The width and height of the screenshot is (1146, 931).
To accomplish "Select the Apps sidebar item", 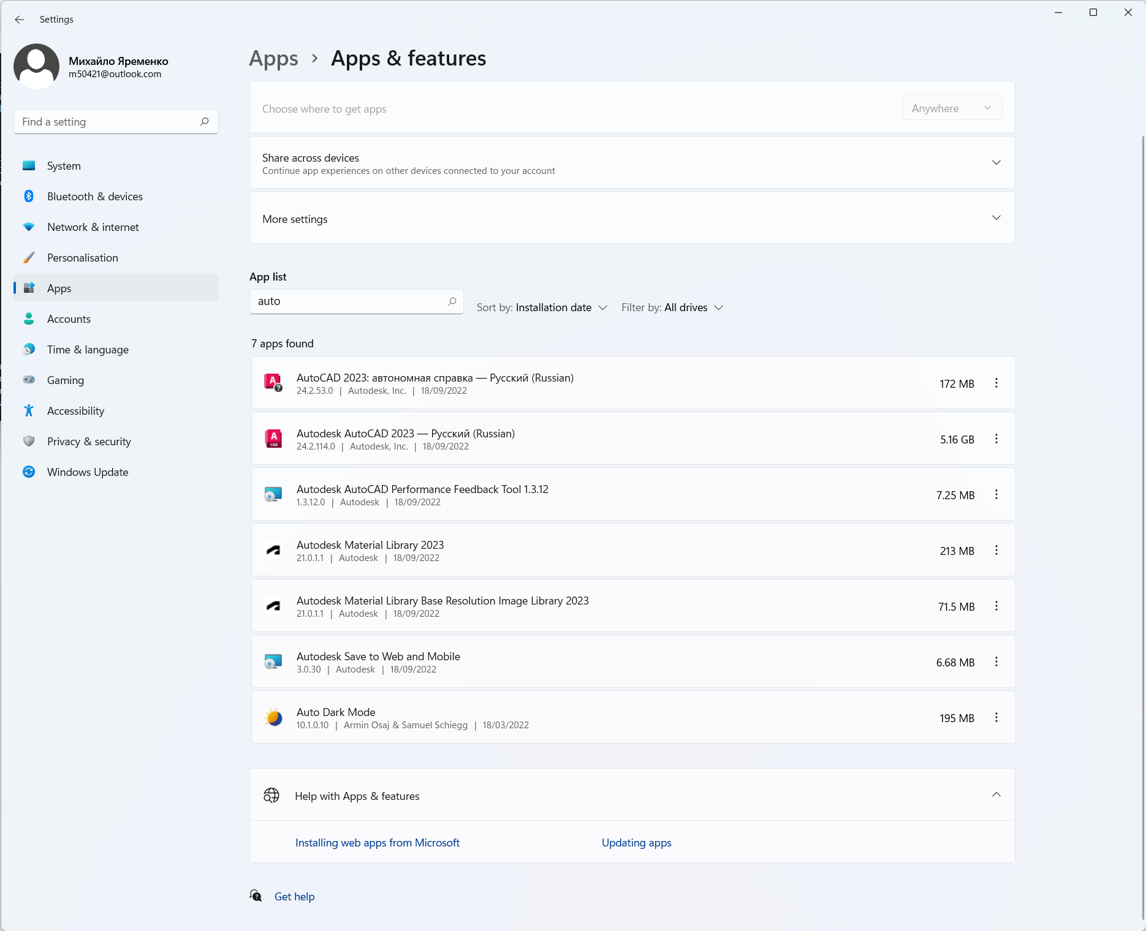I will click(x=116, y=288).
